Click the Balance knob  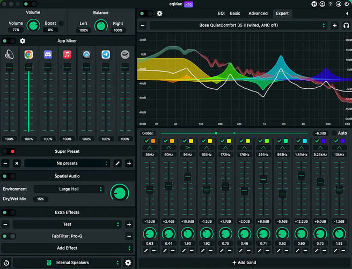pyautogui.click(x=101, y=25)
